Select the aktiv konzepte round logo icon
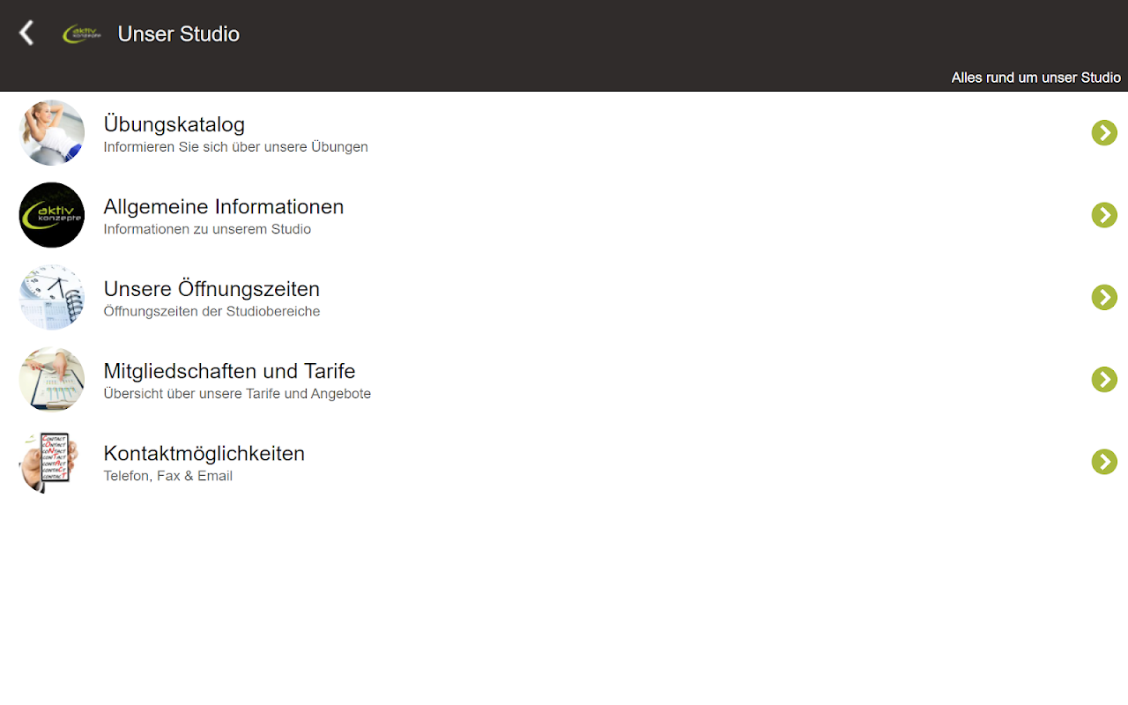1128x705 pixels. click(52, 215)
